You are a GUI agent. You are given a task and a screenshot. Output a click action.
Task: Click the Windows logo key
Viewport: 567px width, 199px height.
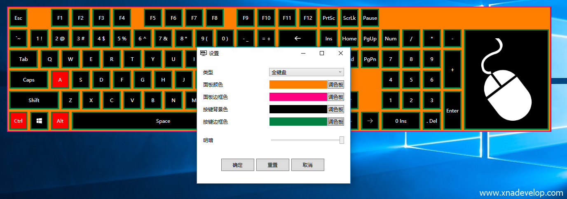point(39,121)
